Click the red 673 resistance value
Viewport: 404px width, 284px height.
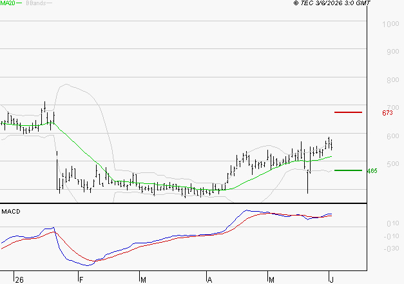click(x=387, y=113)
